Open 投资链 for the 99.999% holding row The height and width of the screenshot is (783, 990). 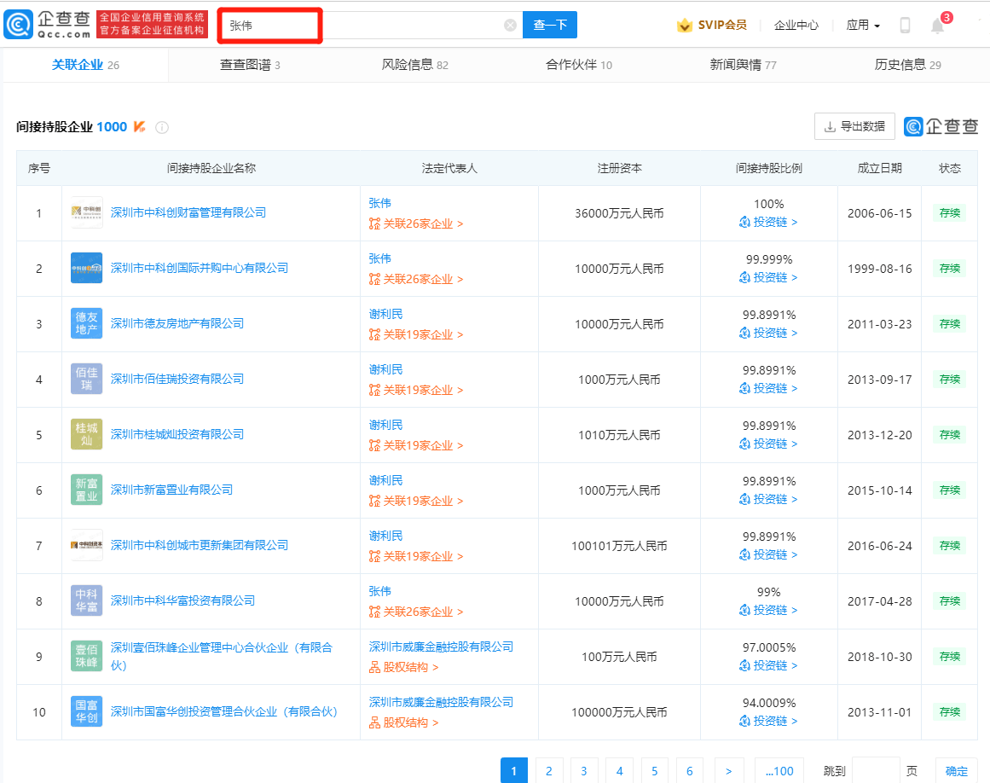768,278
